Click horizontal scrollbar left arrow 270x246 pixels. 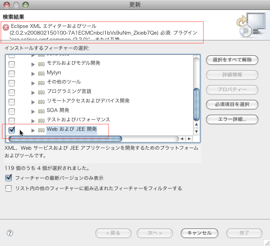coord(182,139)
